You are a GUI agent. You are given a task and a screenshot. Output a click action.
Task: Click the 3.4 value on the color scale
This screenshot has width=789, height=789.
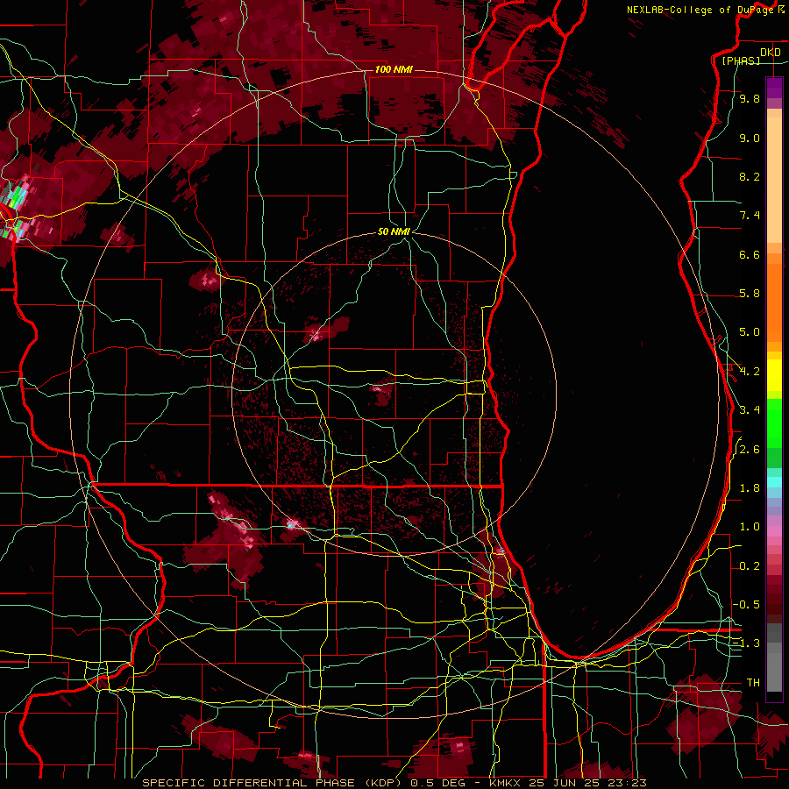pos(750,409)
